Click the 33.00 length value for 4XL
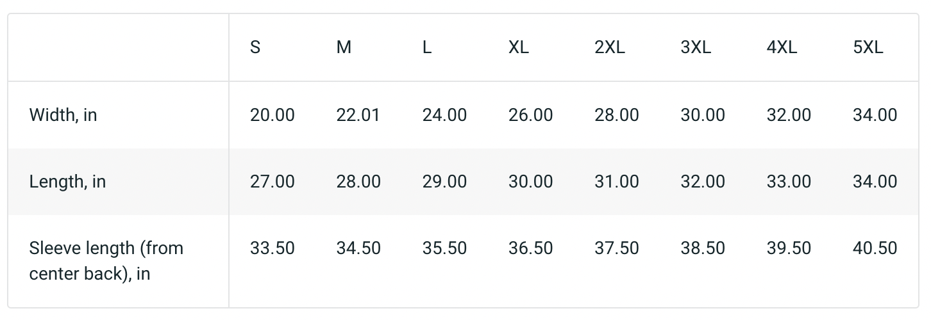 [789, 182]
